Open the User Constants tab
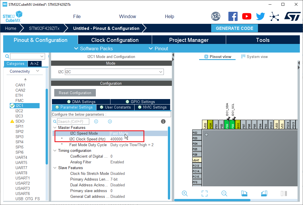The width and height of the screenshot is (303, 205). click(115, 107)
